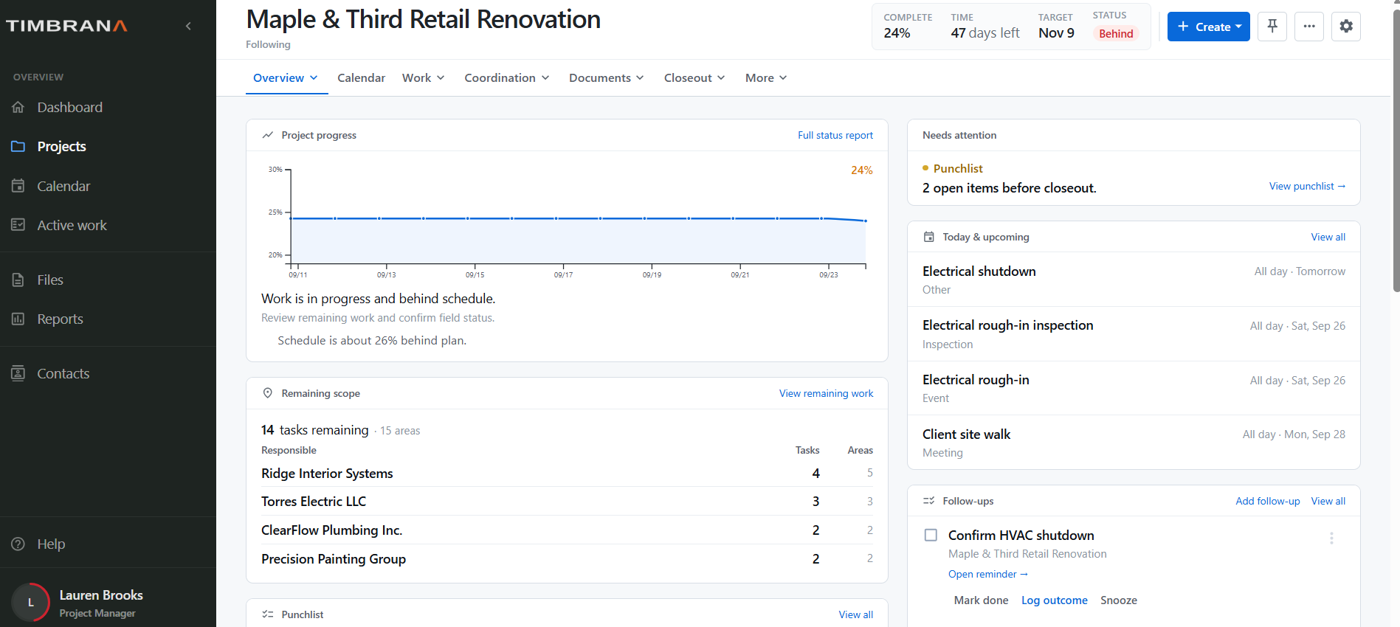Pin this project with the pin icon

[1272, 27]
